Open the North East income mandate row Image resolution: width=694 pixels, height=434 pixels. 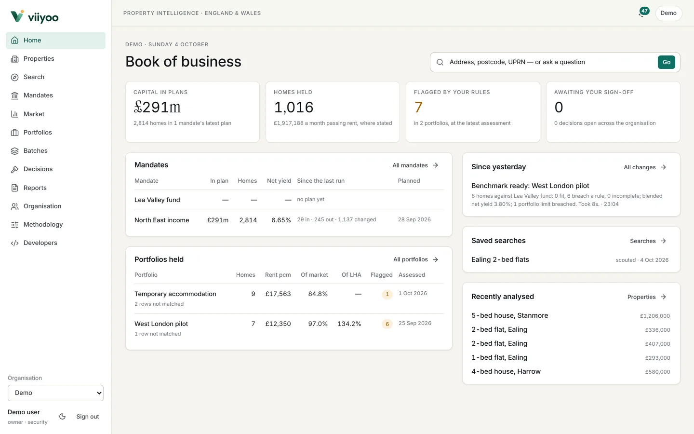coord(289,220)
